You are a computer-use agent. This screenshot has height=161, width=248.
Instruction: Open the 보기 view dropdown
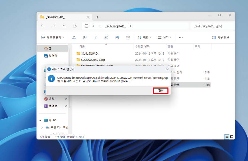[165, 38]
